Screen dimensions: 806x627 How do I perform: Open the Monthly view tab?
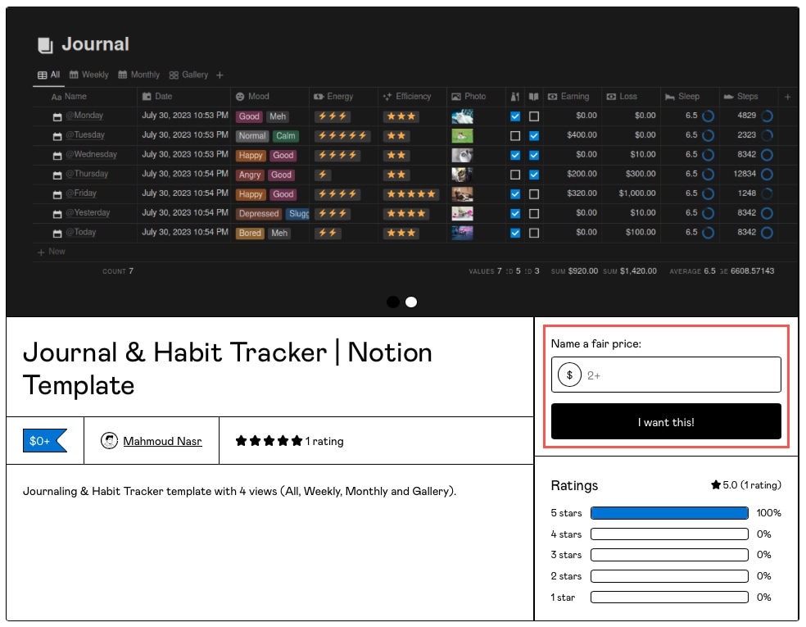(x=138, y=75)
